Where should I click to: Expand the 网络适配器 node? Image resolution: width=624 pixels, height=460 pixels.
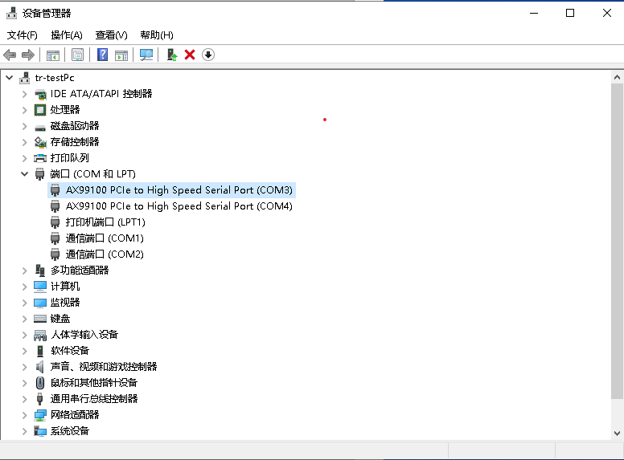25,415
